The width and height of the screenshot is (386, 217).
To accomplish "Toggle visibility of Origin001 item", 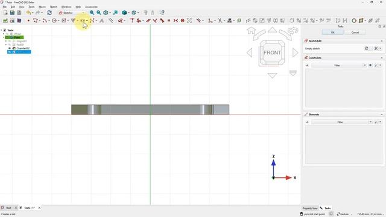I will pos(10,41).
